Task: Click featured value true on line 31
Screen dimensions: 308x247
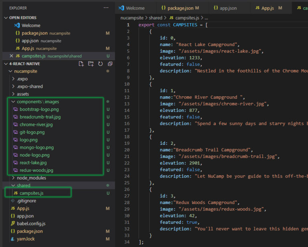Action: [x=192, y=222]
